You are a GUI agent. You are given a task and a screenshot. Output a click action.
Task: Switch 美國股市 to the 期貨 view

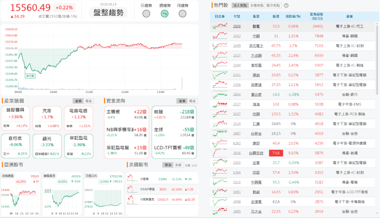(x=168, y=165)
